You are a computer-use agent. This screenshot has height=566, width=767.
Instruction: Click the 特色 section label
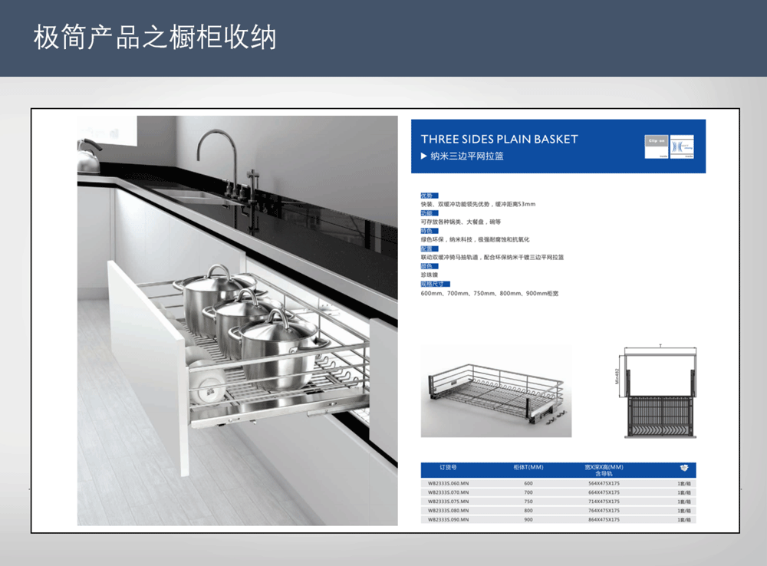[429, 231]
